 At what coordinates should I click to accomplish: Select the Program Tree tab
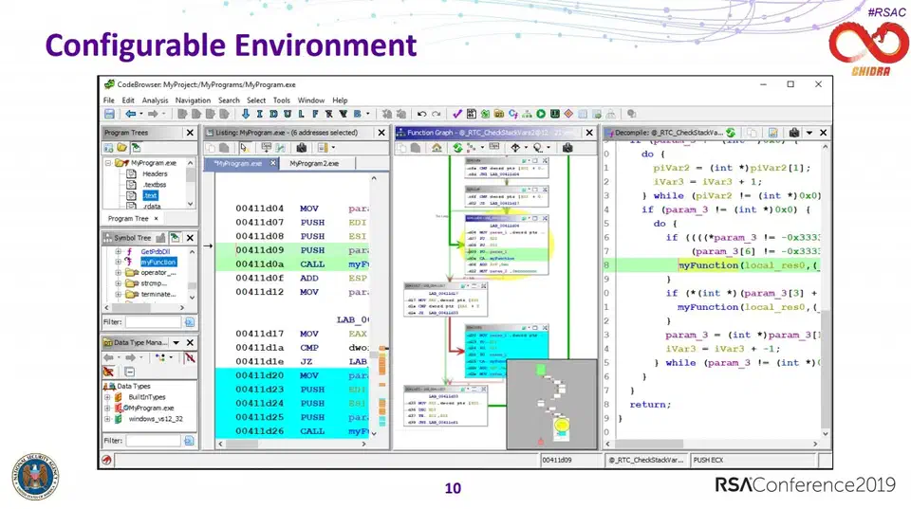coord(128,219)
